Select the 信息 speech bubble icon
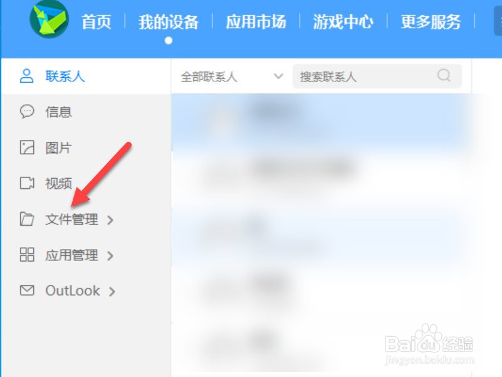Viewport: 502px width, 377px height. coord(27,112)
